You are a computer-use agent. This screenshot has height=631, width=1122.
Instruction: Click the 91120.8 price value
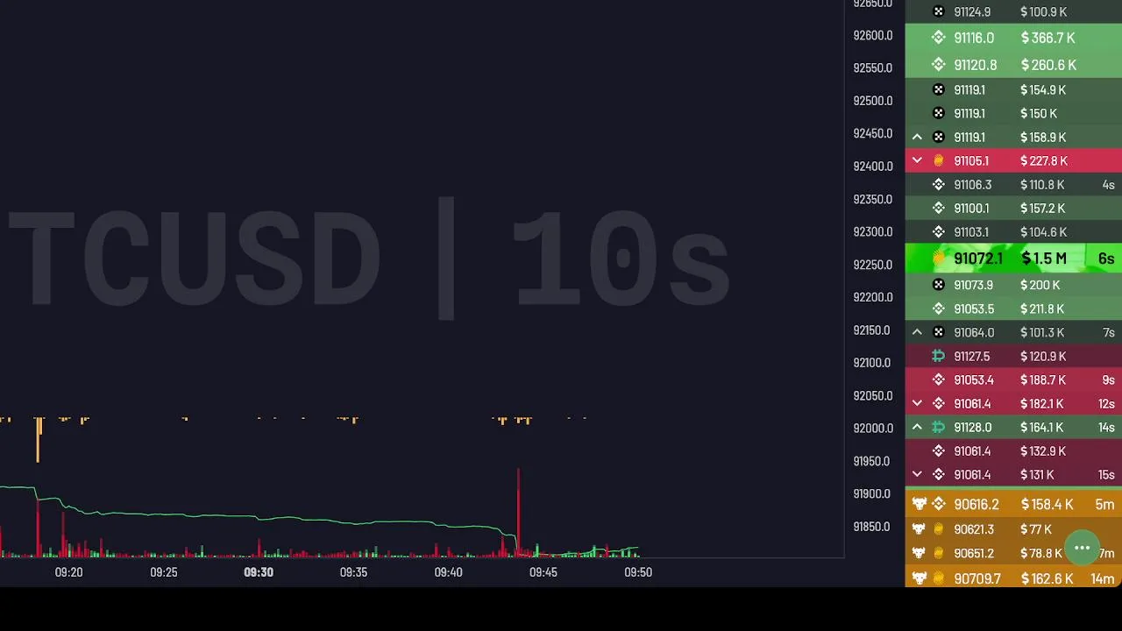[x=976, y=65]
